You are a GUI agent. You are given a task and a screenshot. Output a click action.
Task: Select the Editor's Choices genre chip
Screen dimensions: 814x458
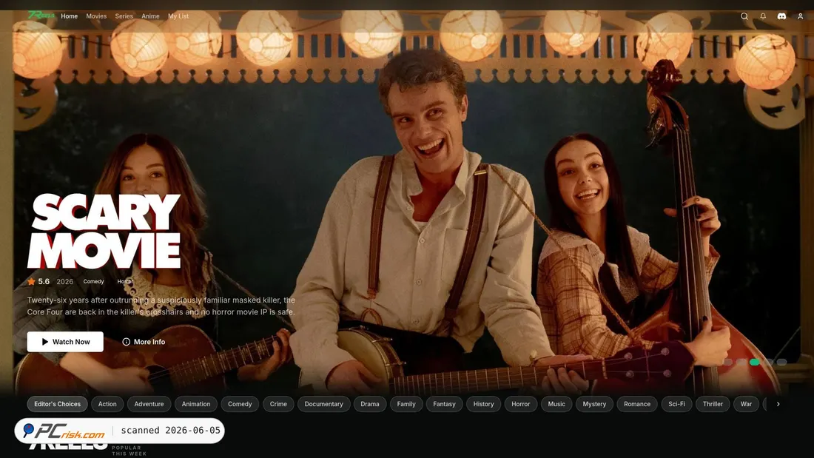57,404
